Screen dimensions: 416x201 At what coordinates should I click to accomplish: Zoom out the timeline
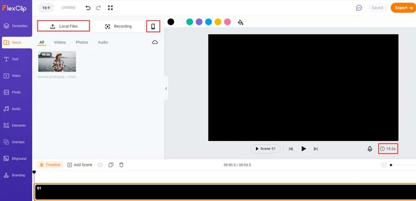pos(384,165)
